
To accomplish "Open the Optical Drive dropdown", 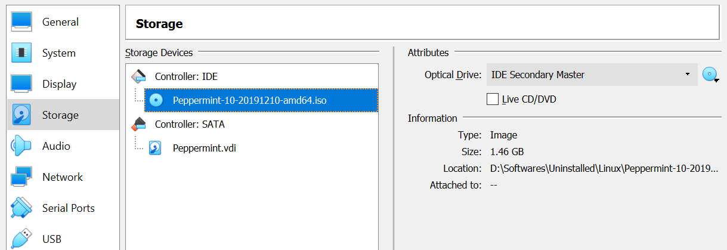I will (592, 75).
